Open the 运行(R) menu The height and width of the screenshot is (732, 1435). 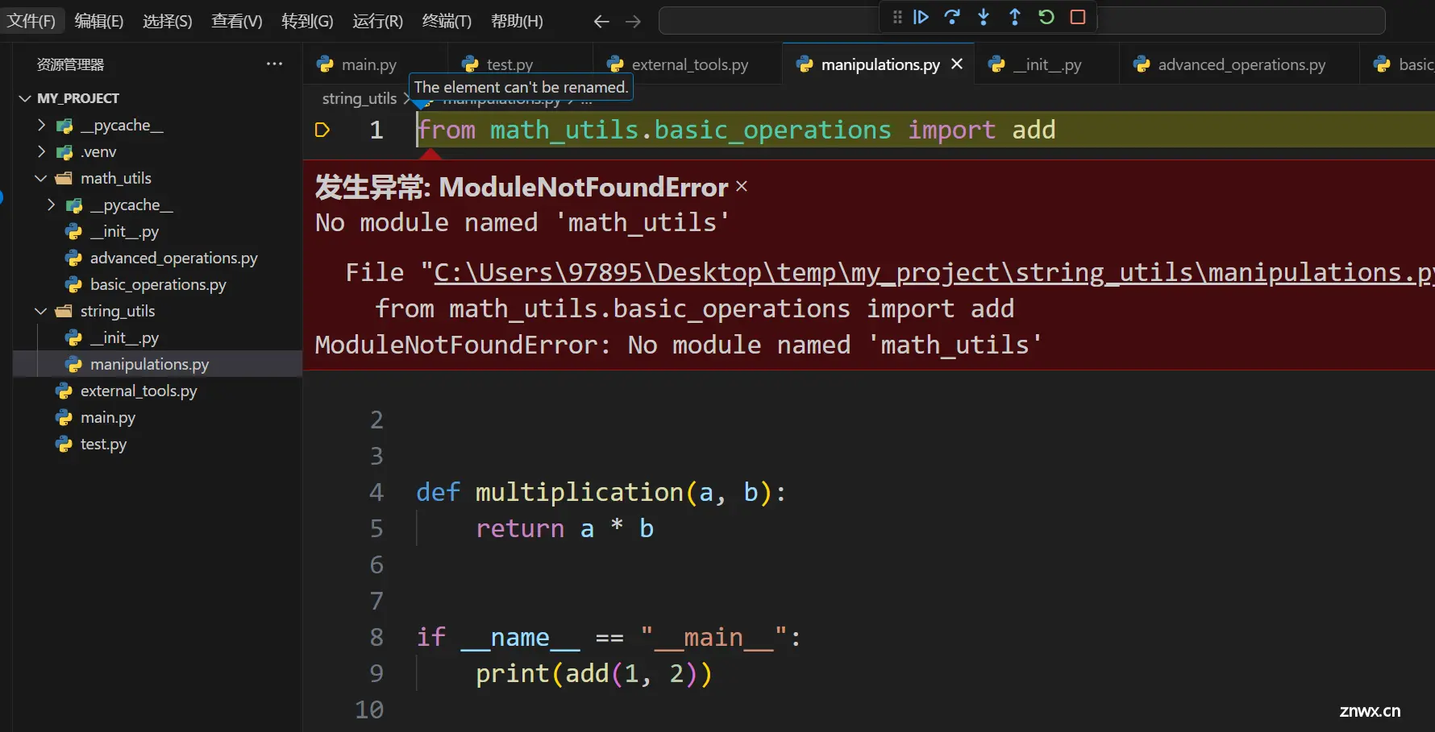click(377, 21)
